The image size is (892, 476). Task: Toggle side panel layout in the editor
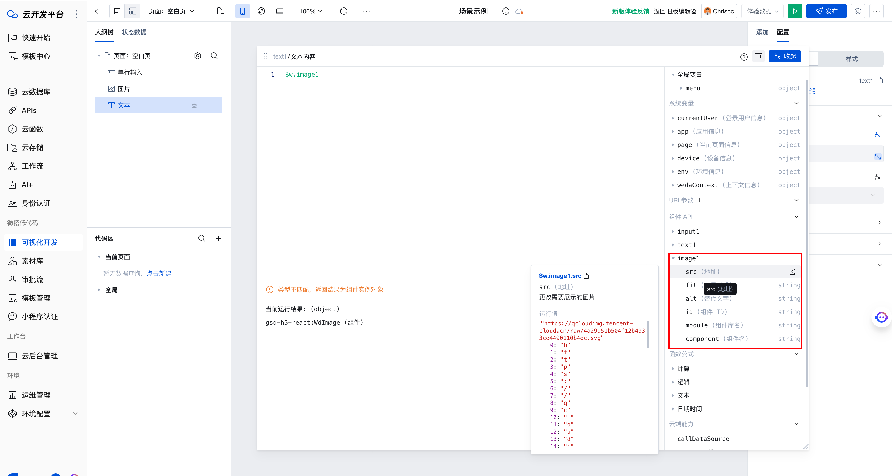[758, 56]
